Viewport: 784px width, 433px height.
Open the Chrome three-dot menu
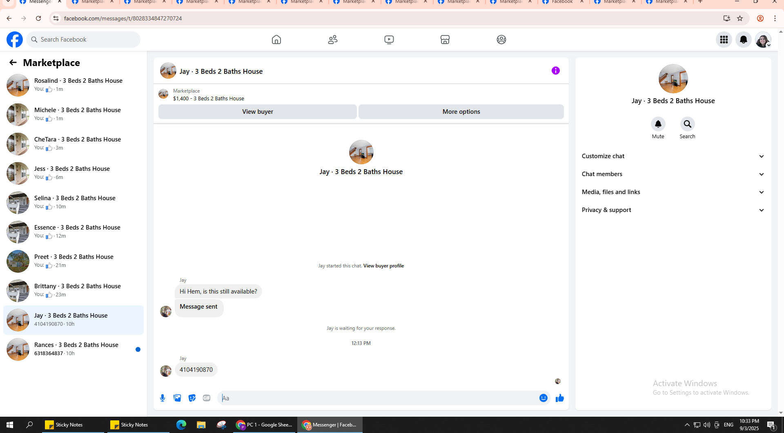775,18
